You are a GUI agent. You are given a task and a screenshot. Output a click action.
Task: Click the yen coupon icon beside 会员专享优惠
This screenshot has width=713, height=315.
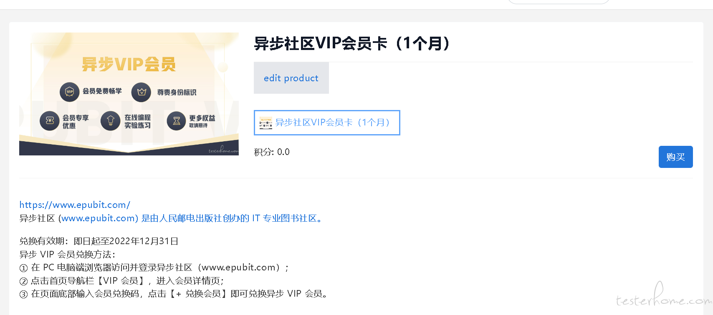coord(50,121)
